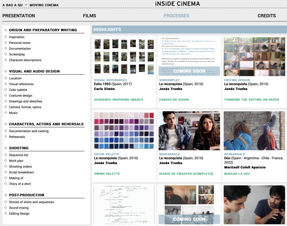287x226 pixels.
Task: Open the Sequence-Inspiring Images link
Action: coord(119,100)
